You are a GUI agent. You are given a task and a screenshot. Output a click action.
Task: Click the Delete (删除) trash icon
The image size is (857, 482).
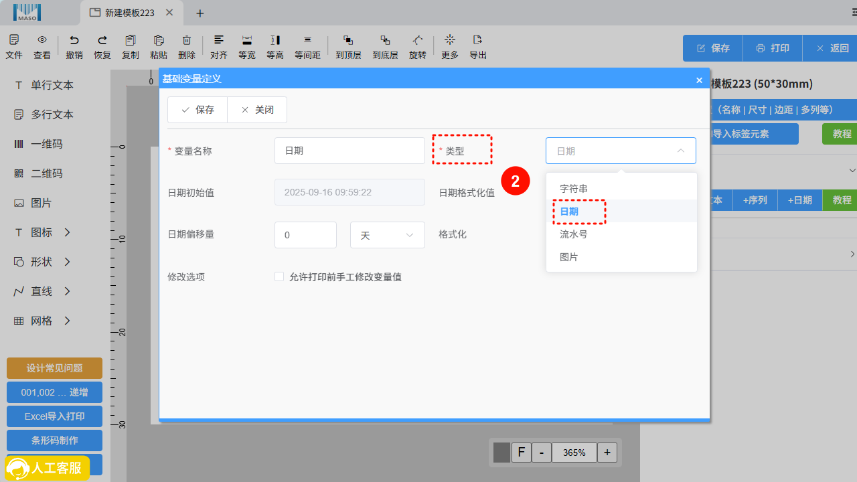point(187,41)
